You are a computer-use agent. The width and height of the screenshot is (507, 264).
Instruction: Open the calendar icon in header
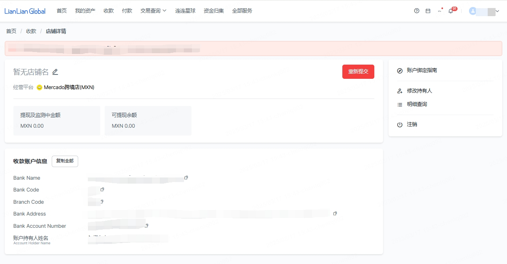tap(428, 11)
